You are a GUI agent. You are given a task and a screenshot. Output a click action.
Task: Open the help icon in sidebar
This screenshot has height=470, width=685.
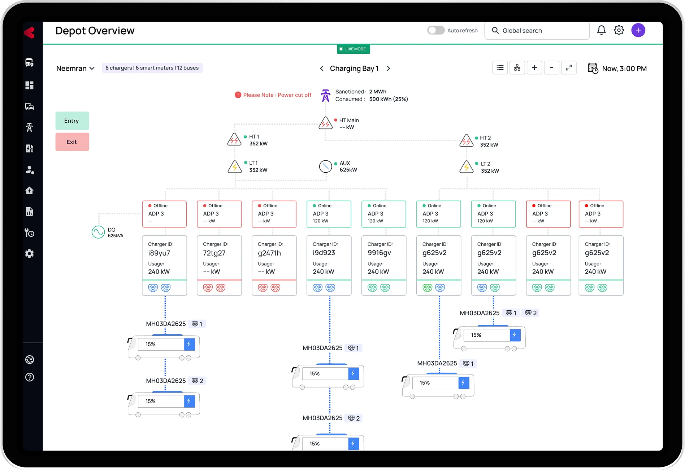(x=30, y=377)
